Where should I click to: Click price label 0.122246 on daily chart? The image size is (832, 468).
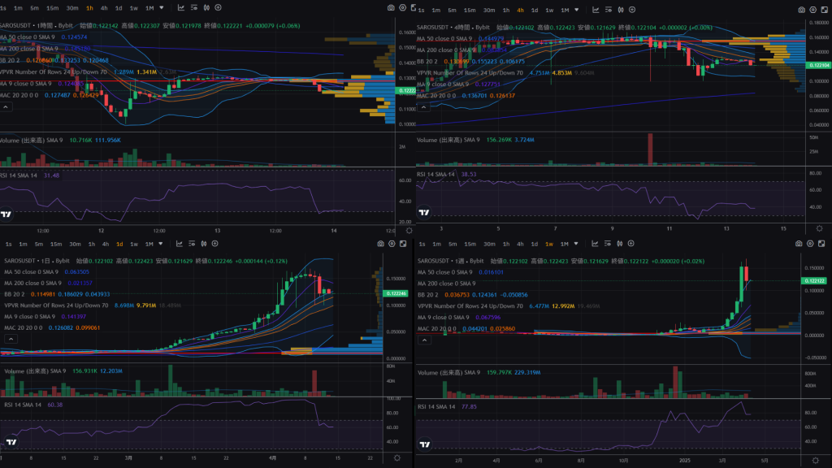[x=396, y=293]
